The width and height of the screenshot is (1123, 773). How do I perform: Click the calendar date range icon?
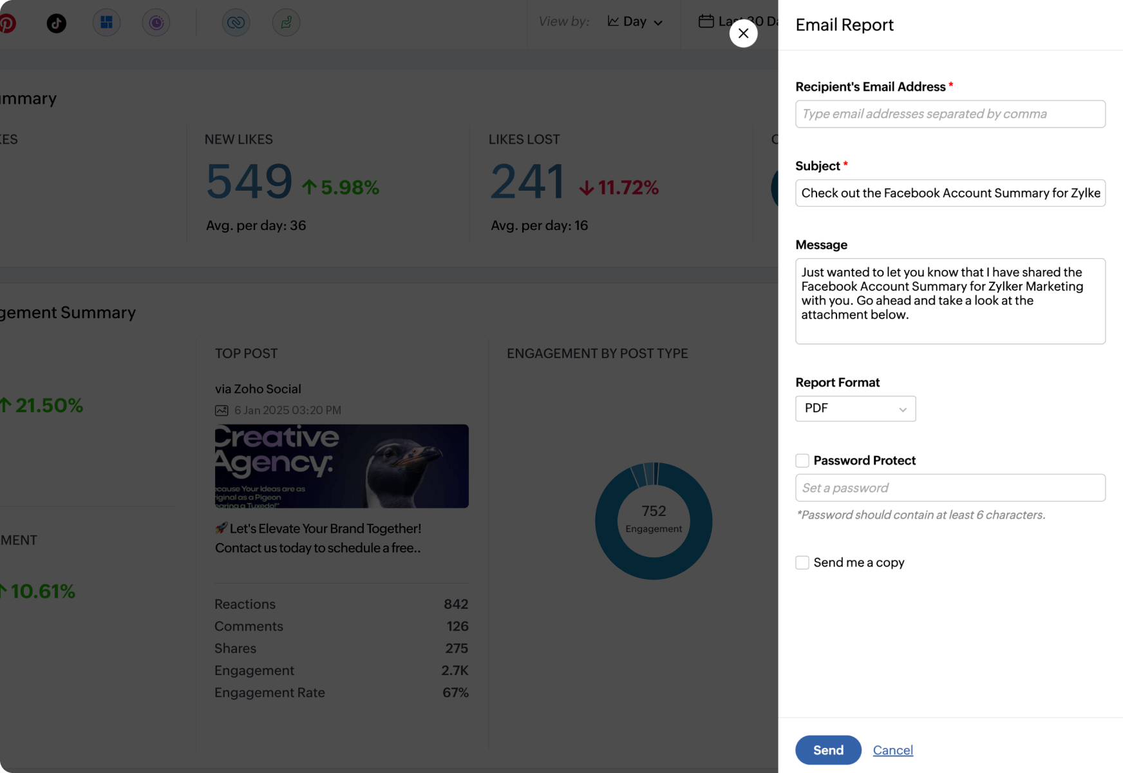[706, 21]
